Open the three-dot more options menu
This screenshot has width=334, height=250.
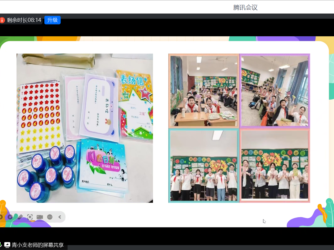(50, 217)
